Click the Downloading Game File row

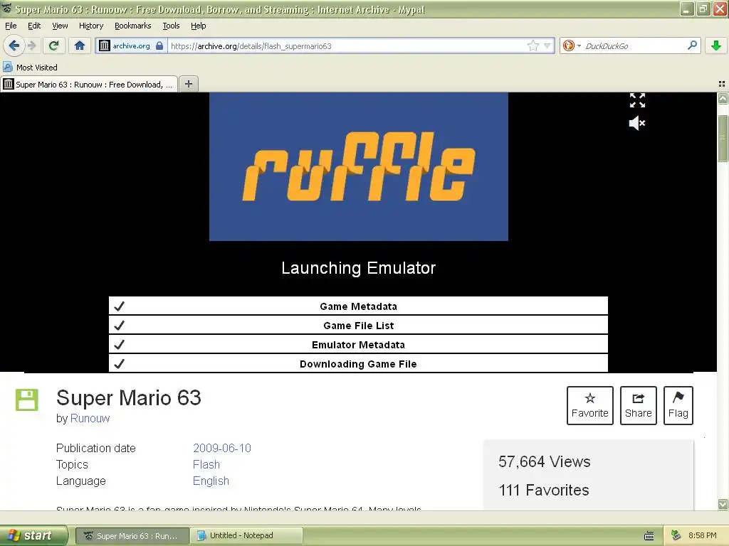358,363
